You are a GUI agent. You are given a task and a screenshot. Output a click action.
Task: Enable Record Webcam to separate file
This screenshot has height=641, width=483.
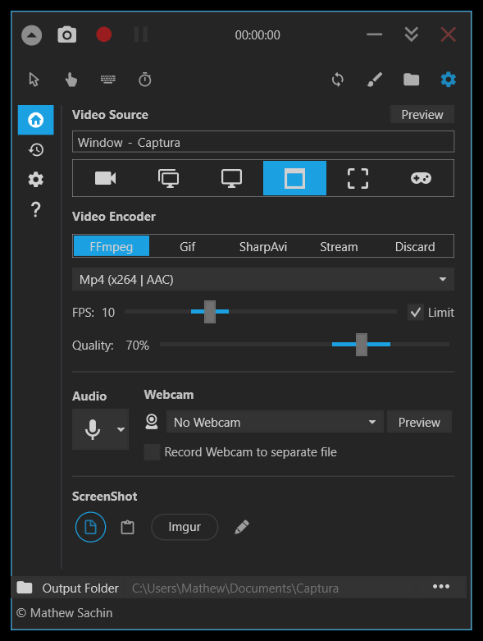tap(152, 452)
